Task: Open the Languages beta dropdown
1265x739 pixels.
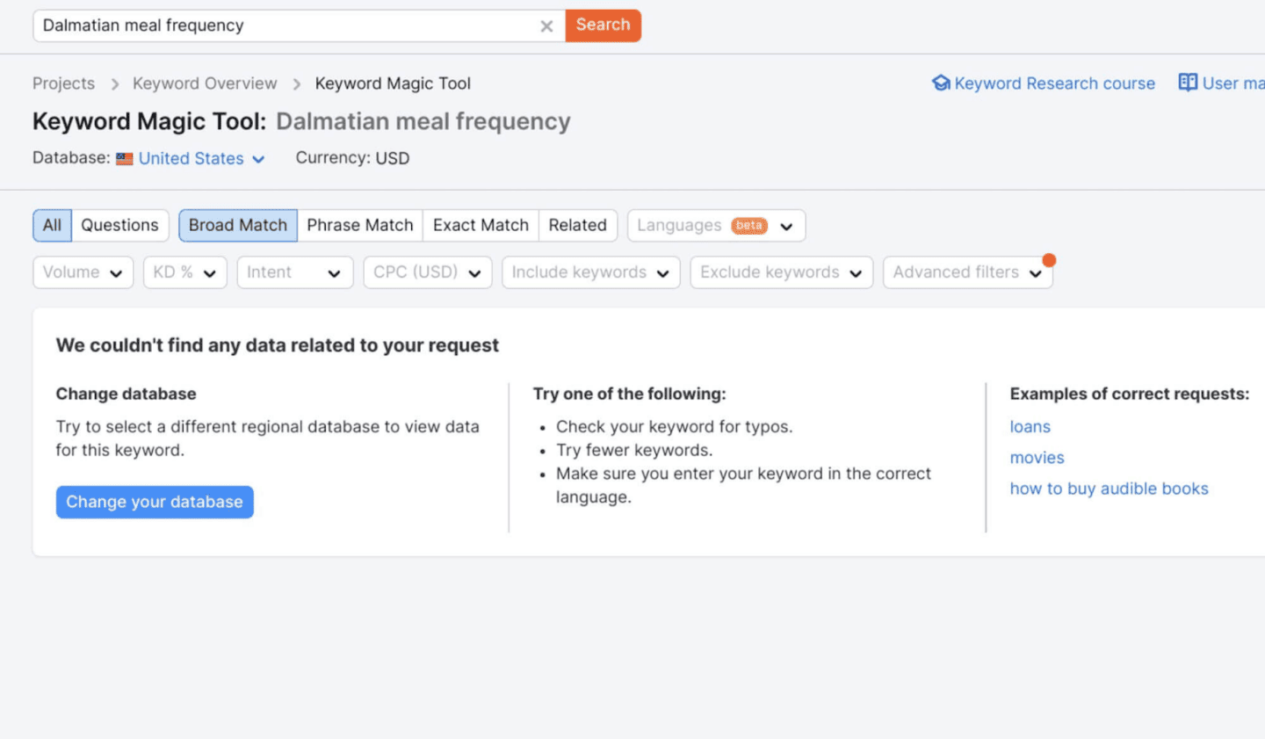Action: (716, 226)
